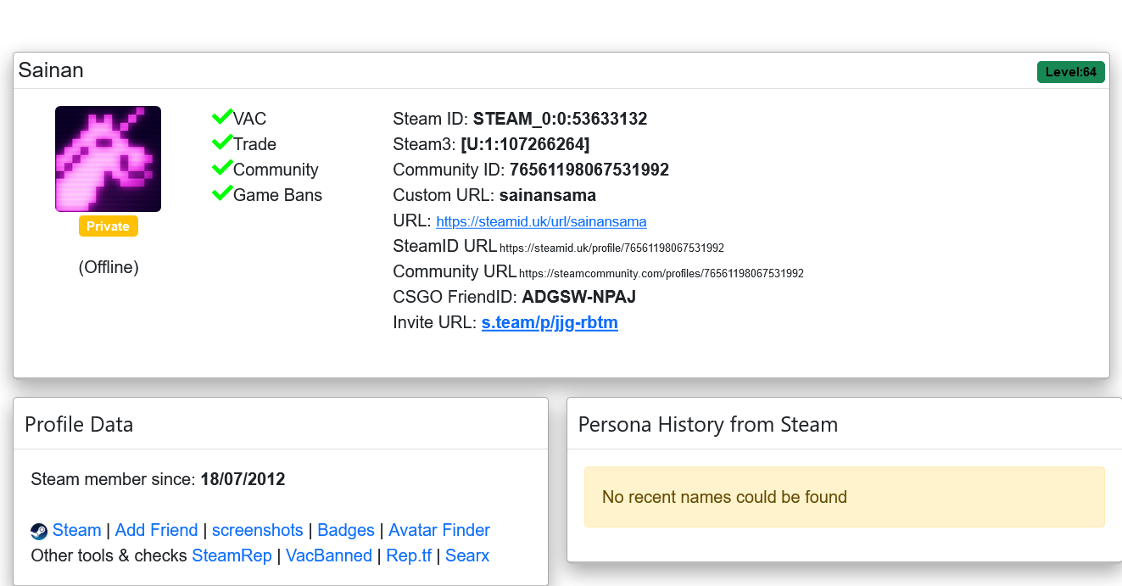Open the sainansama steamid.uk URL link
The image size is (1122, 586).
click(x=541, y=221)
